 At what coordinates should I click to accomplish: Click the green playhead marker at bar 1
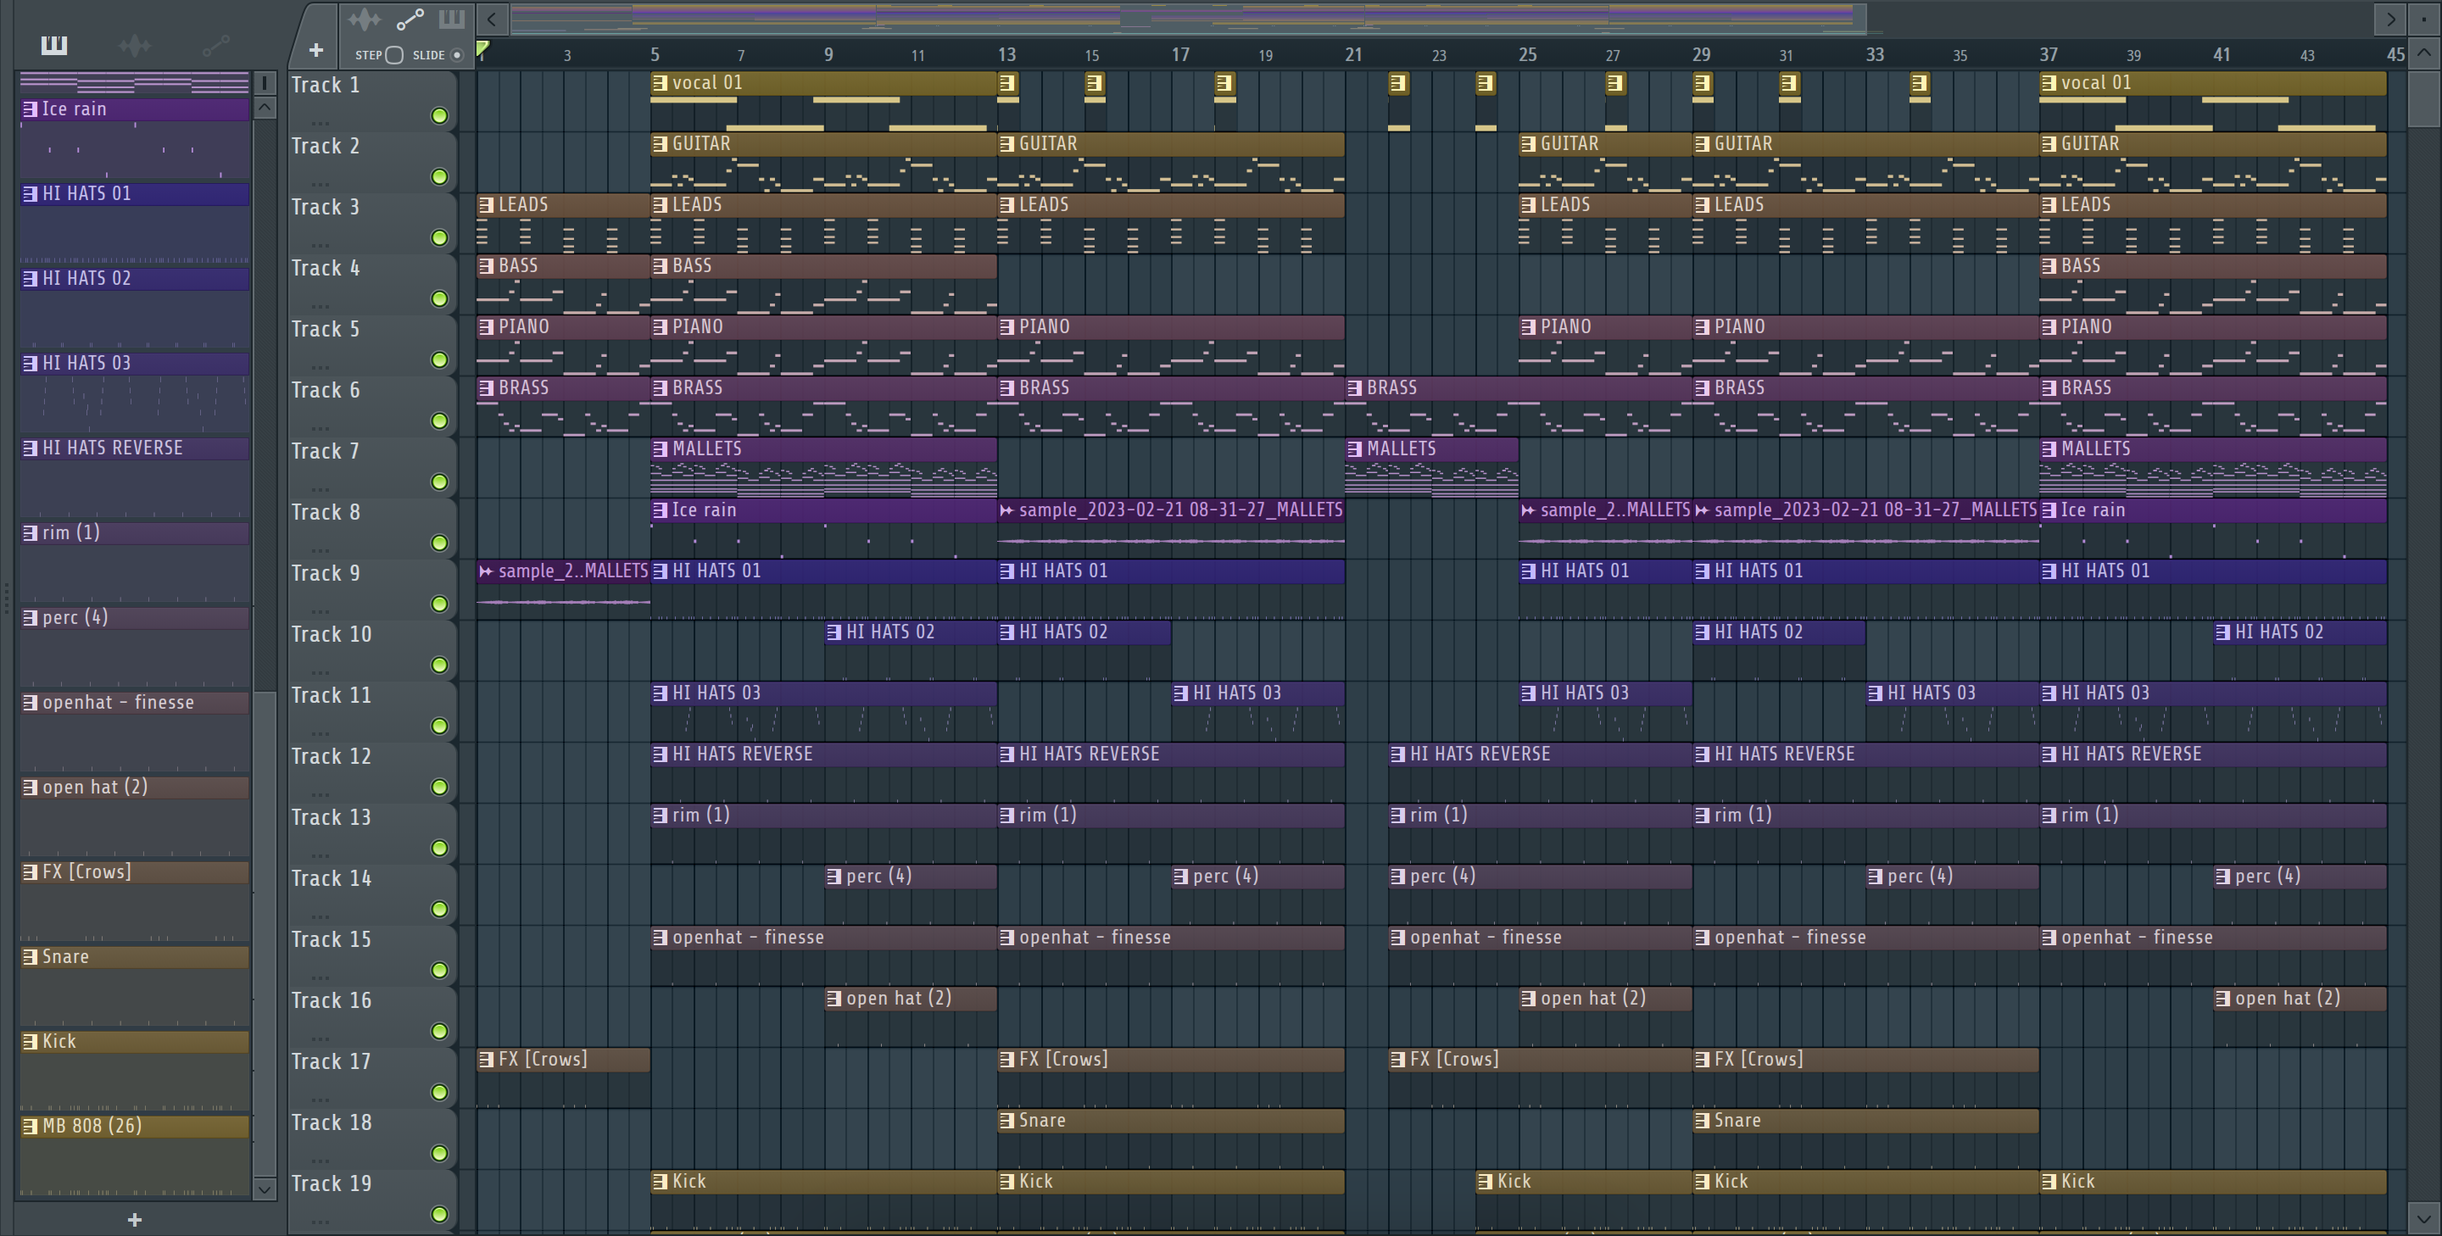[482, 49]
